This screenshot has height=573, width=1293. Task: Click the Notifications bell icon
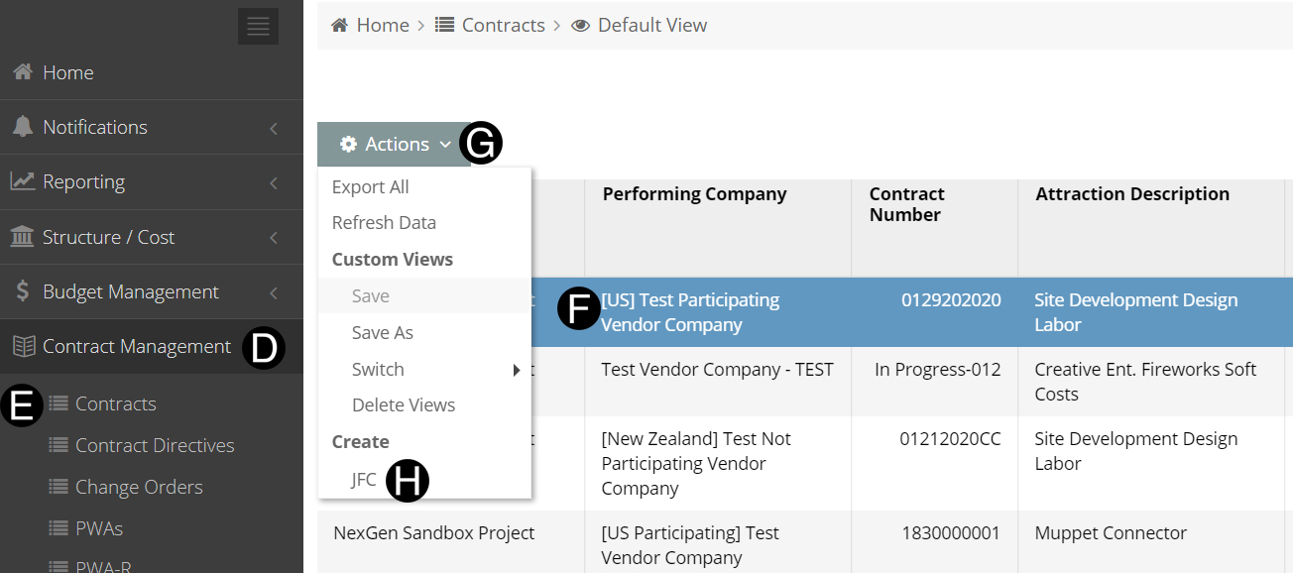(23, 127)
